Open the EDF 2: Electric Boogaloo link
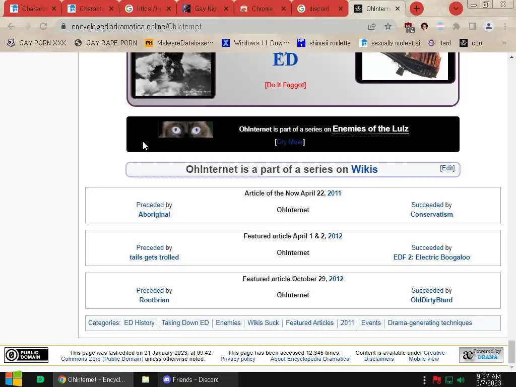 (x=431, y=257)
